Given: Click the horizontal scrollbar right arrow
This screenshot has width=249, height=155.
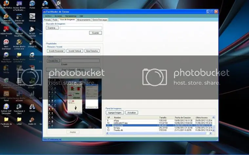Looking at the screenshot, I should (x=211, y=133).
